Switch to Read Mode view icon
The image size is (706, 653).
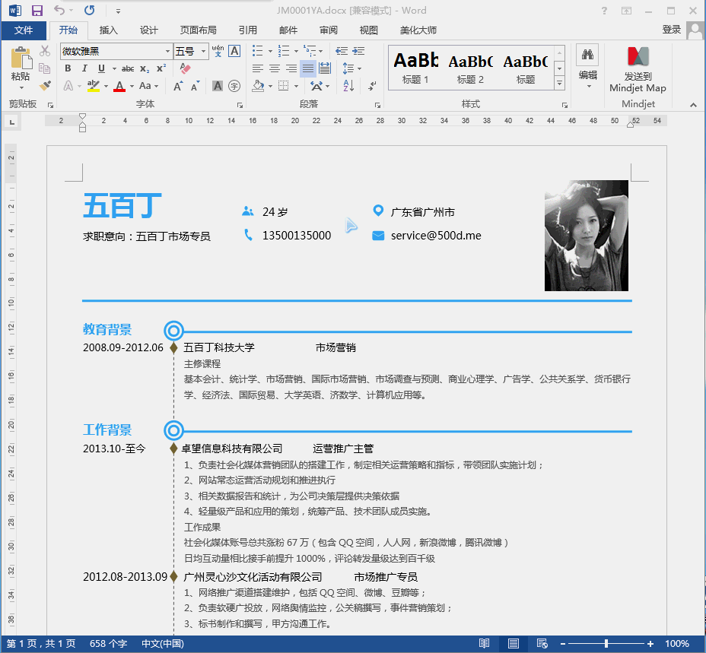click(x=484, y=644)
